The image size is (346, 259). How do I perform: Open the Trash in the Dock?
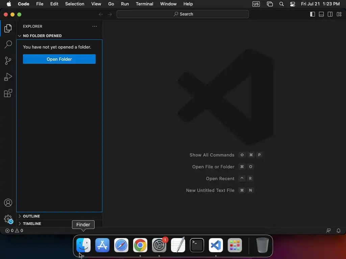pyautogui.click(x=262, y=245)
